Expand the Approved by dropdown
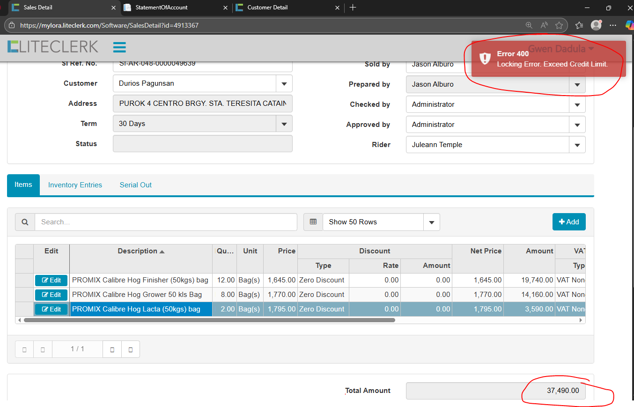Screen dimensions: 634x407 [577, 125]
